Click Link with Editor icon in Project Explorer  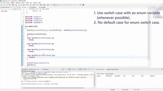(16, 9)
